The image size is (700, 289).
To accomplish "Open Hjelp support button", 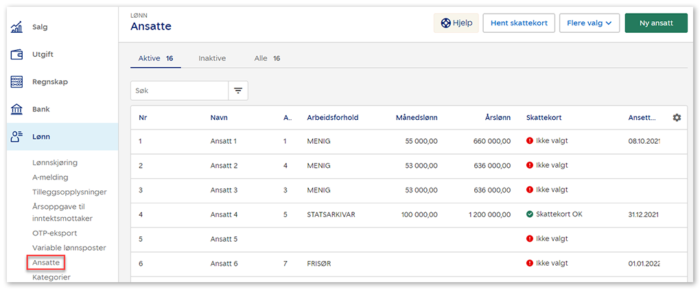I will click(x=456, y=23).
